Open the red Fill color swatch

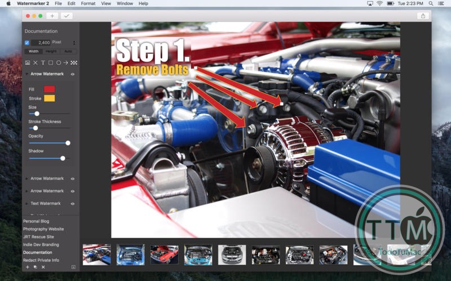click(50, 89)
